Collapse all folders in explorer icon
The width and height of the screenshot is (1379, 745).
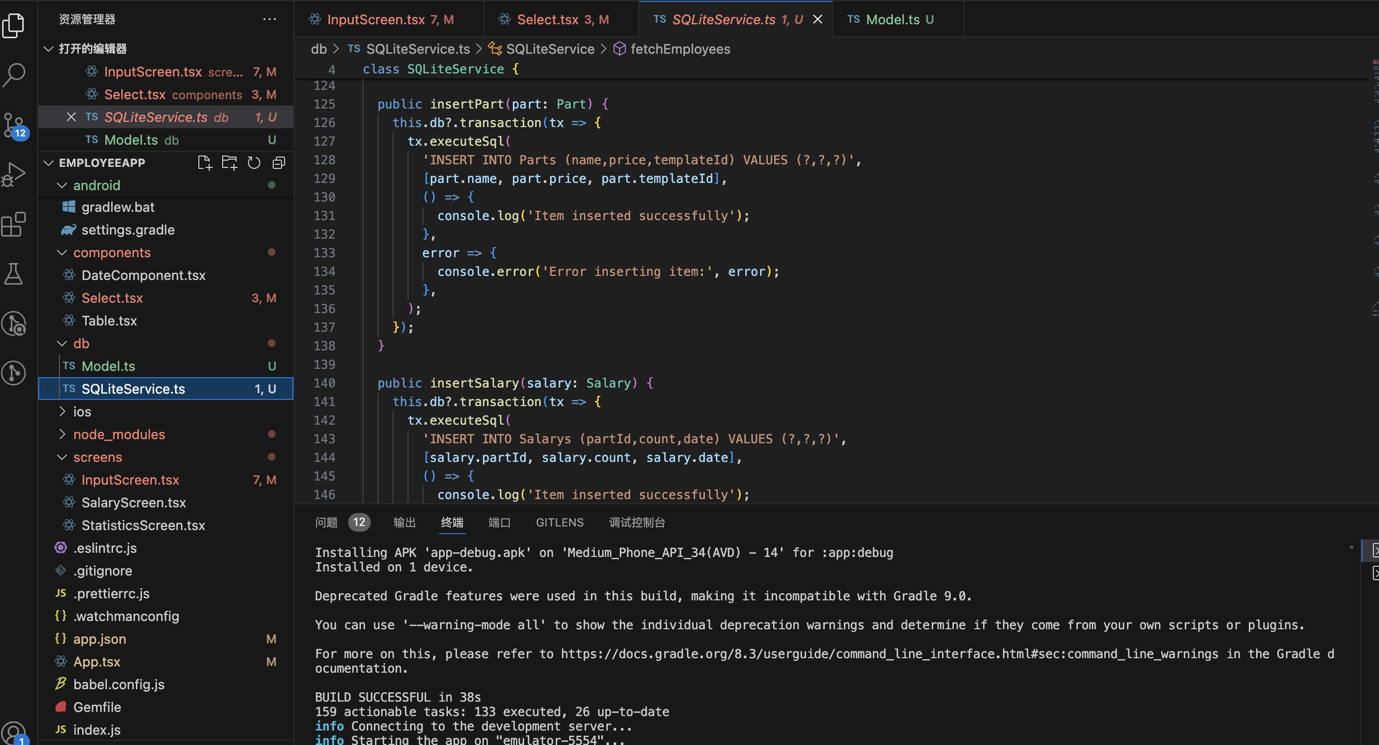[279, 163]
